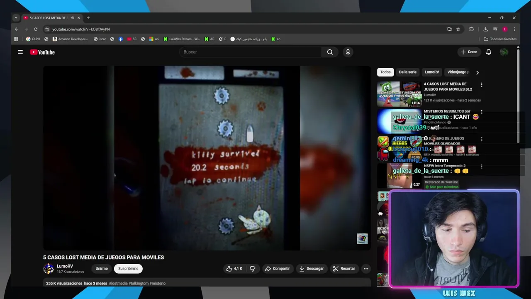The image size is (531, 299).
Task: Go to YouTube home via logo
Action: (x=42, y=52)
